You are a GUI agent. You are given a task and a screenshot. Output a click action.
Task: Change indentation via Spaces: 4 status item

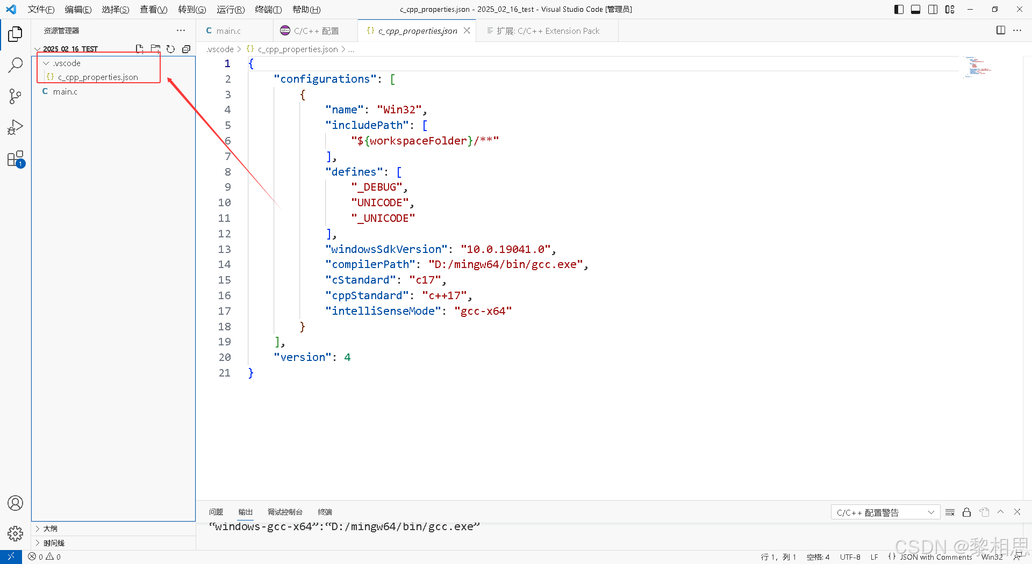tap(818, 557)
